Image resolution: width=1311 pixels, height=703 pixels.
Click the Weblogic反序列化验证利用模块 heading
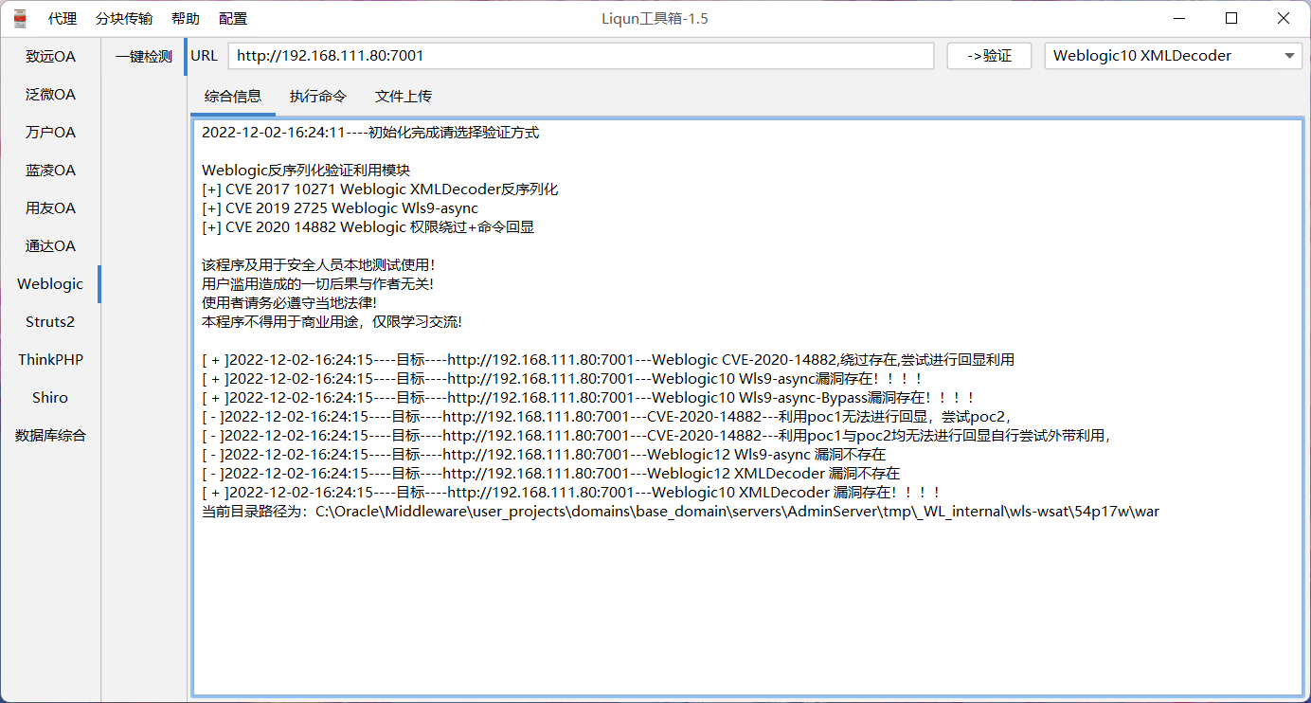[306, 171]
